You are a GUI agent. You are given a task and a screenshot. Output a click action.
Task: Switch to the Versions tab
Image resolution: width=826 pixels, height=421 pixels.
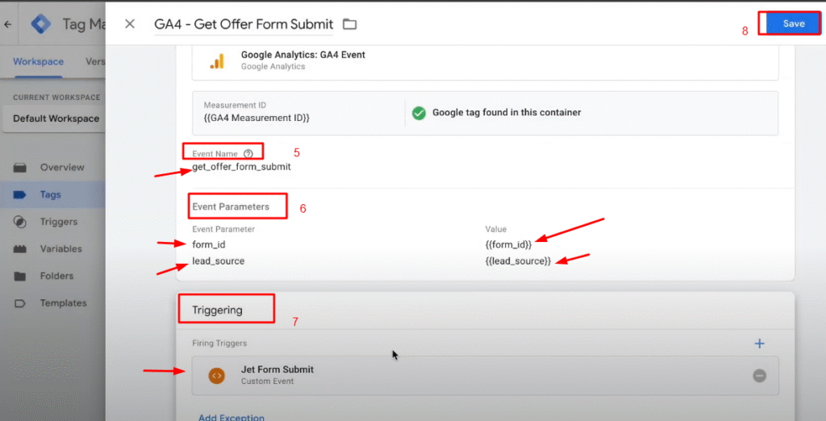coord(95,61)
